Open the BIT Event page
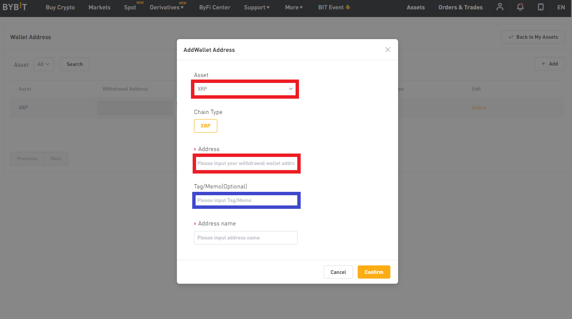 (x=334, y=7)
